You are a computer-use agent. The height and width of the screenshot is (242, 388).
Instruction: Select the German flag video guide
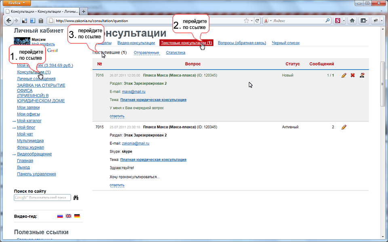click(77, 216)
